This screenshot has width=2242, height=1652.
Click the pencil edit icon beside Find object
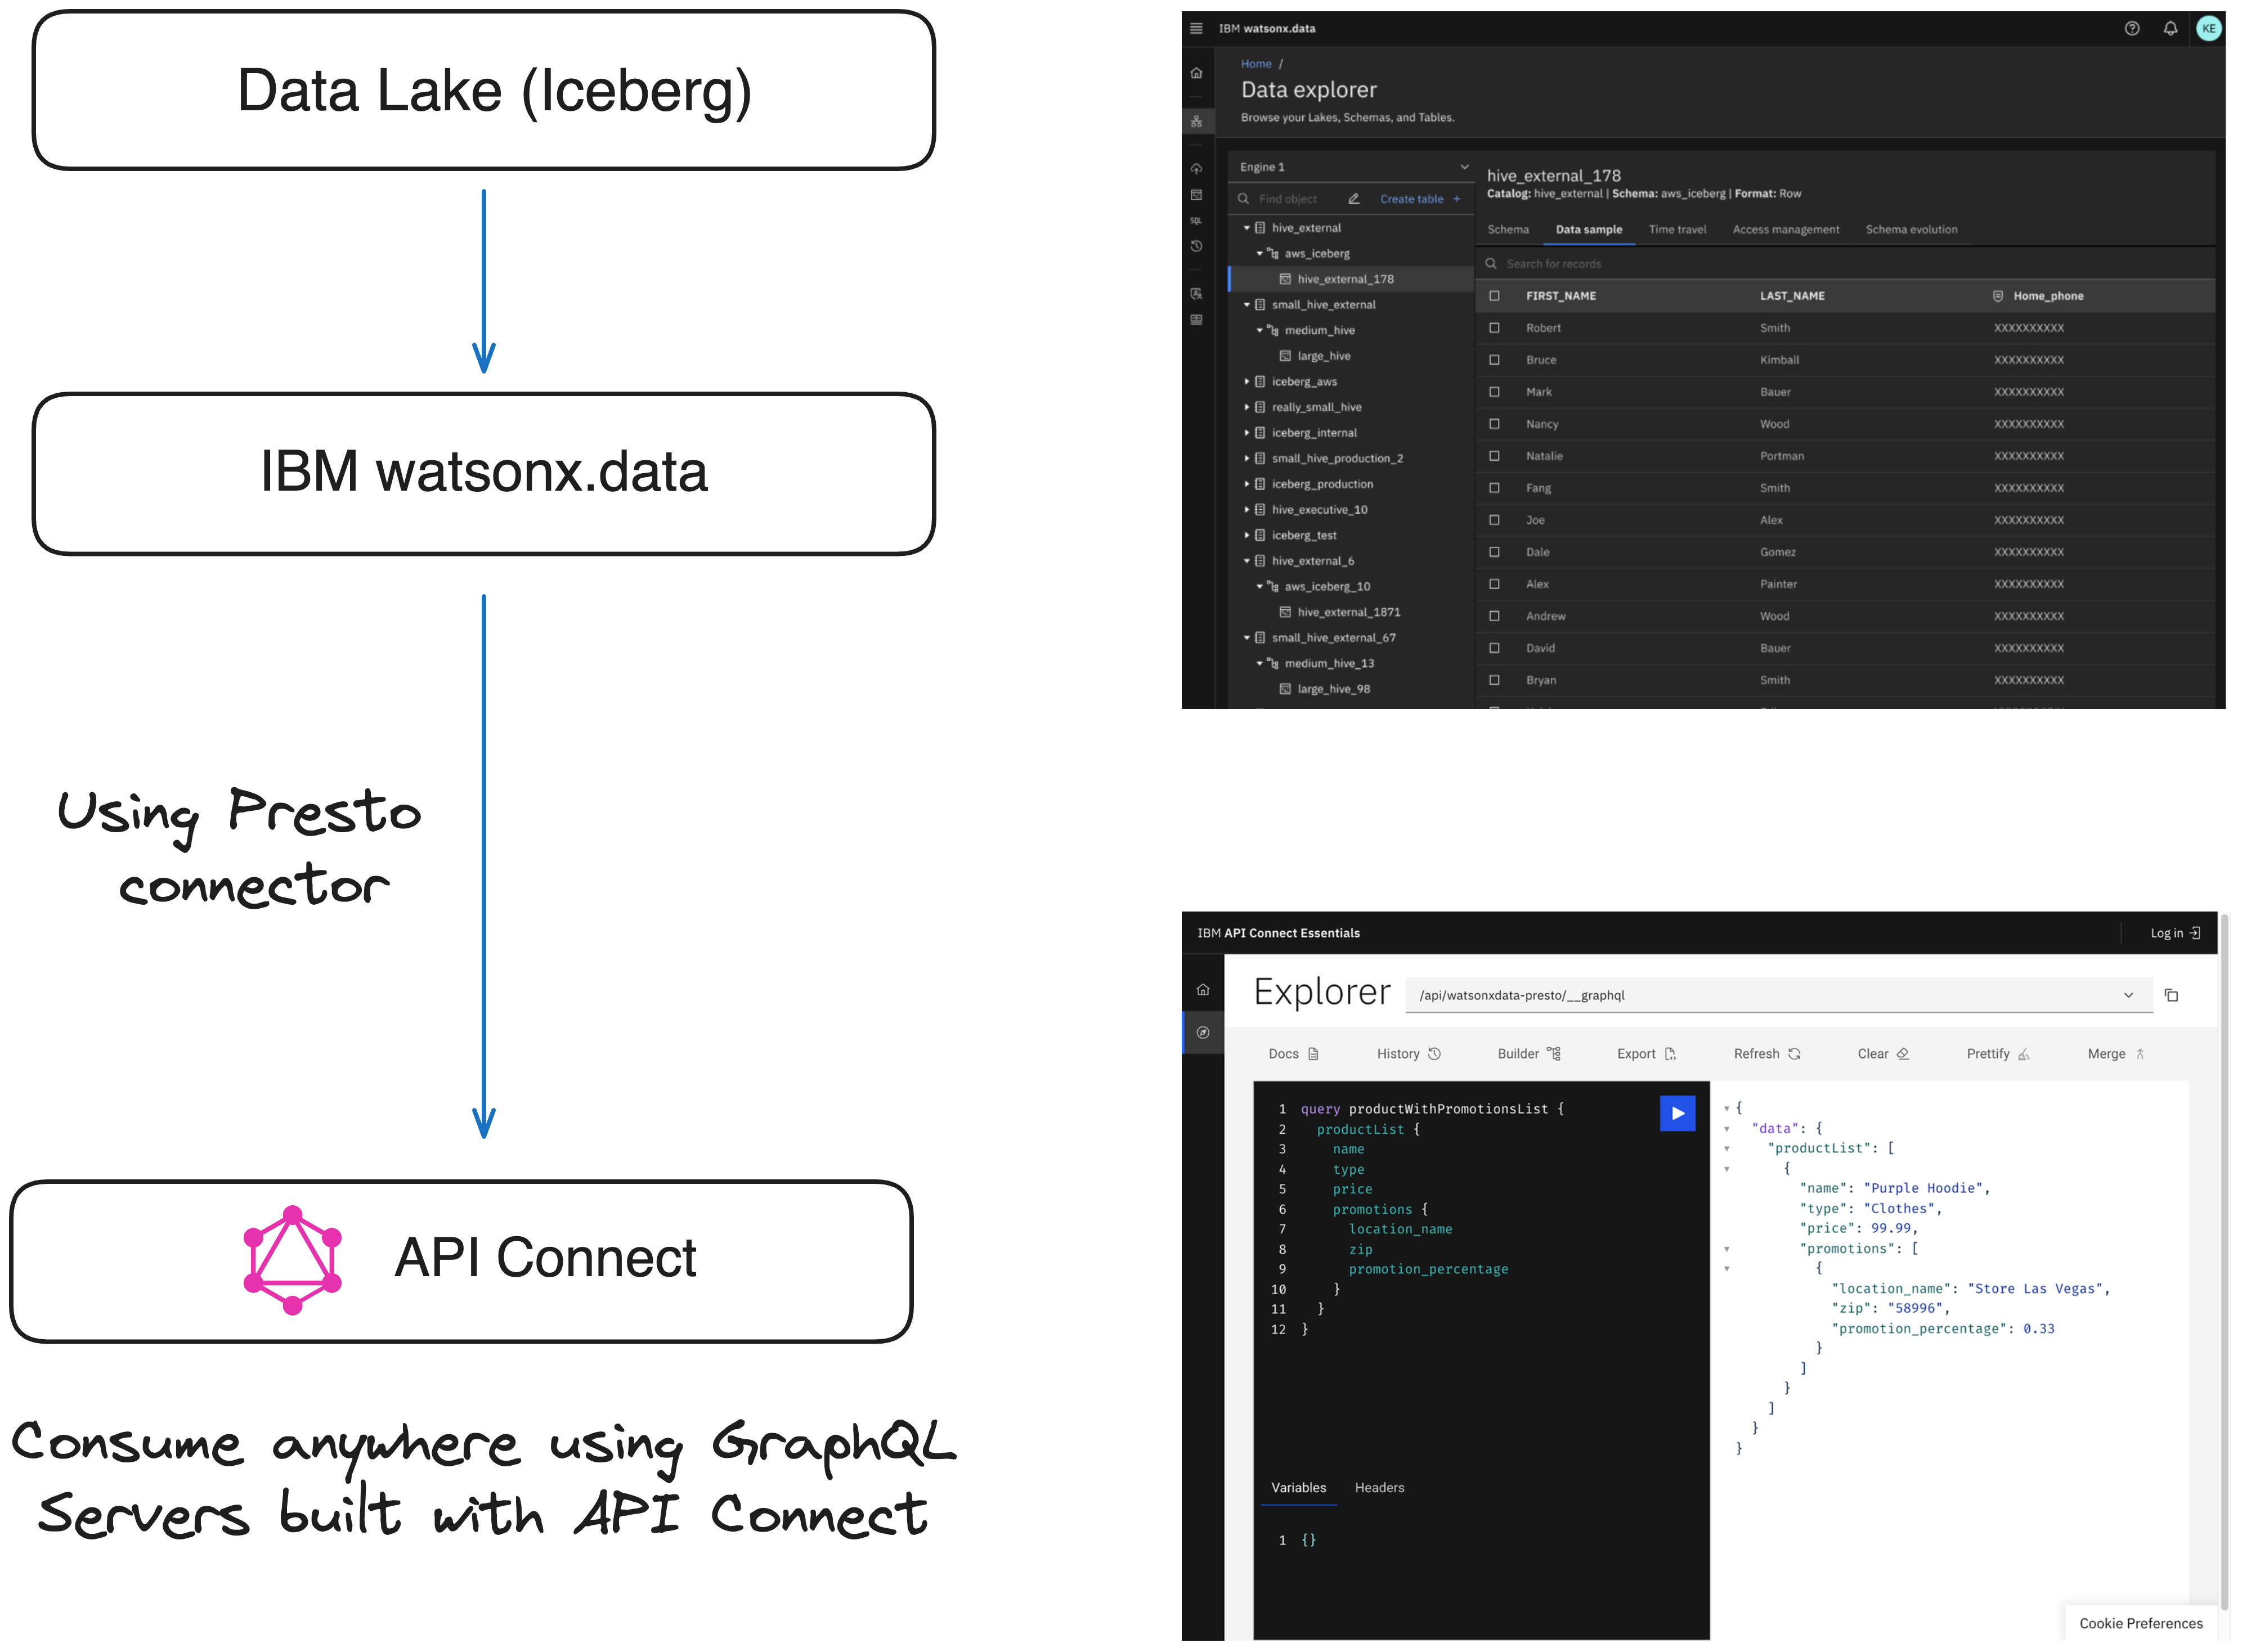pos(1353,199)
